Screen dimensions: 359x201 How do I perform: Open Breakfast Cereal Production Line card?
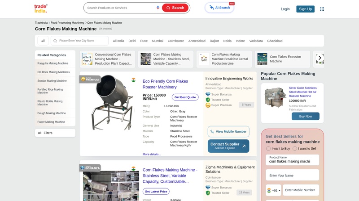tap(224, 59)
